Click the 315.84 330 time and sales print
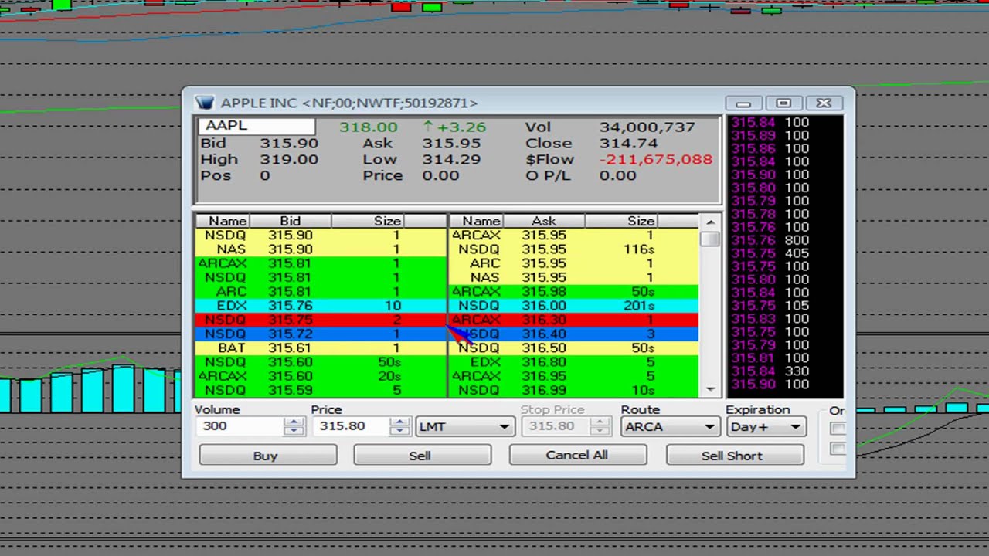 point(770,371)
